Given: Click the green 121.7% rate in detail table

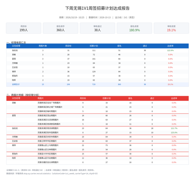Looking at the screenshot, I should [x=174, y=128].
